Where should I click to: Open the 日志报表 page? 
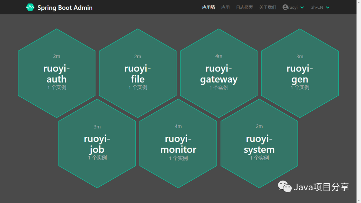(x=244, y=7)
